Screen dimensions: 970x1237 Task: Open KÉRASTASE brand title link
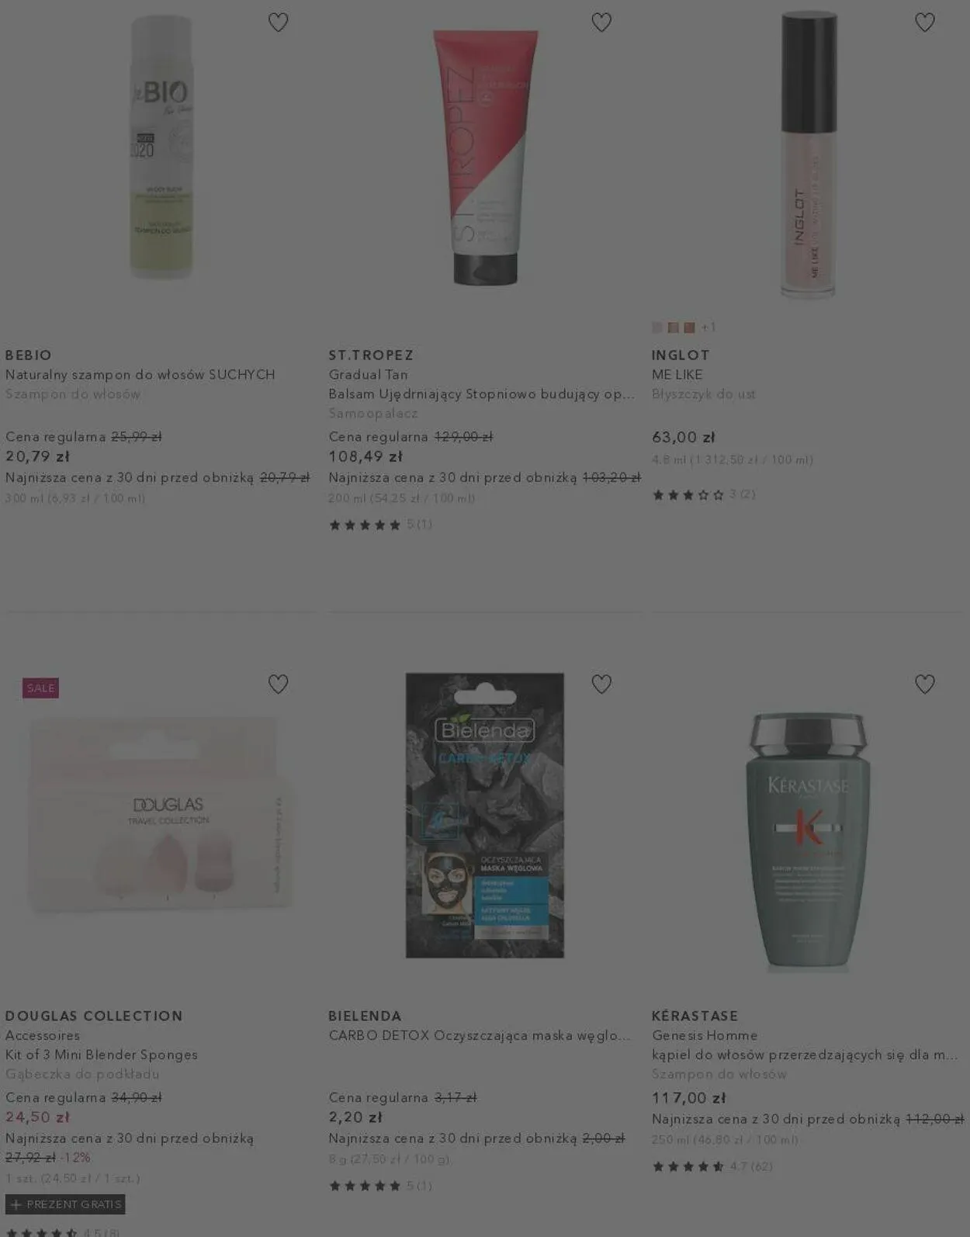[x=695, y=1016]
